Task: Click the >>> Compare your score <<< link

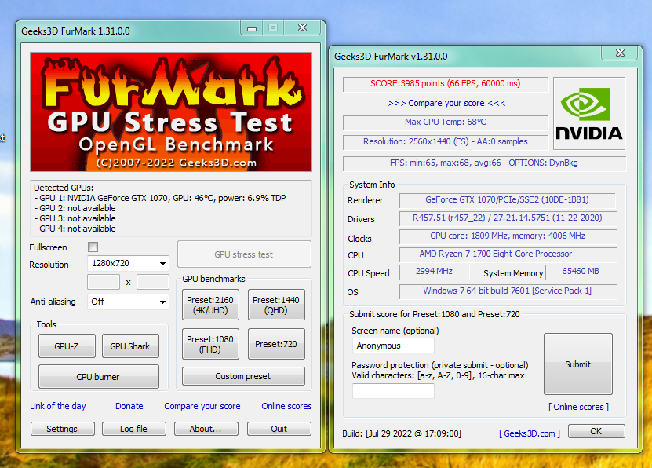Action: [x=446, y=103]
